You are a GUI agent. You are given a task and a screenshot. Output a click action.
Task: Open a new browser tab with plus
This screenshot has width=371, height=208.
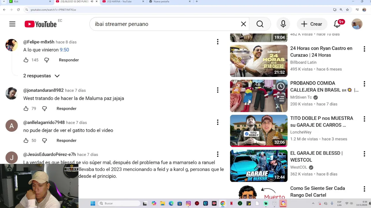[x=197, y=1]
